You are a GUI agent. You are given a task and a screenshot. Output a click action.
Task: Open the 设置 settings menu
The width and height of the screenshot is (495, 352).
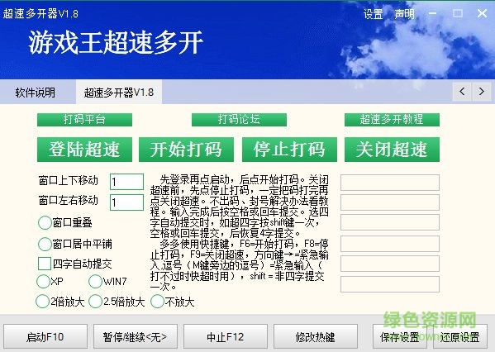coord(373,14)
